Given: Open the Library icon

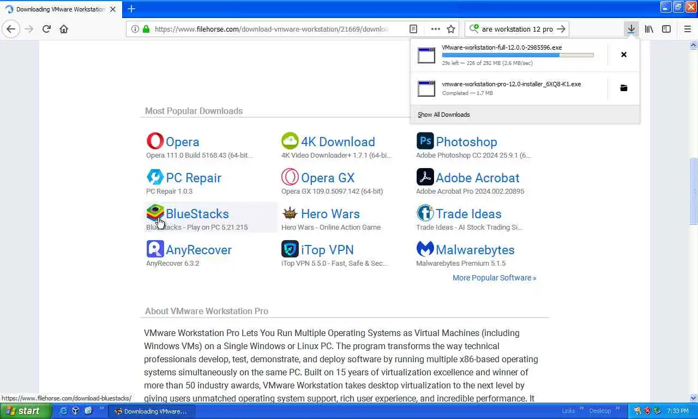Looking at the screenshot, I should coord(649,29).
